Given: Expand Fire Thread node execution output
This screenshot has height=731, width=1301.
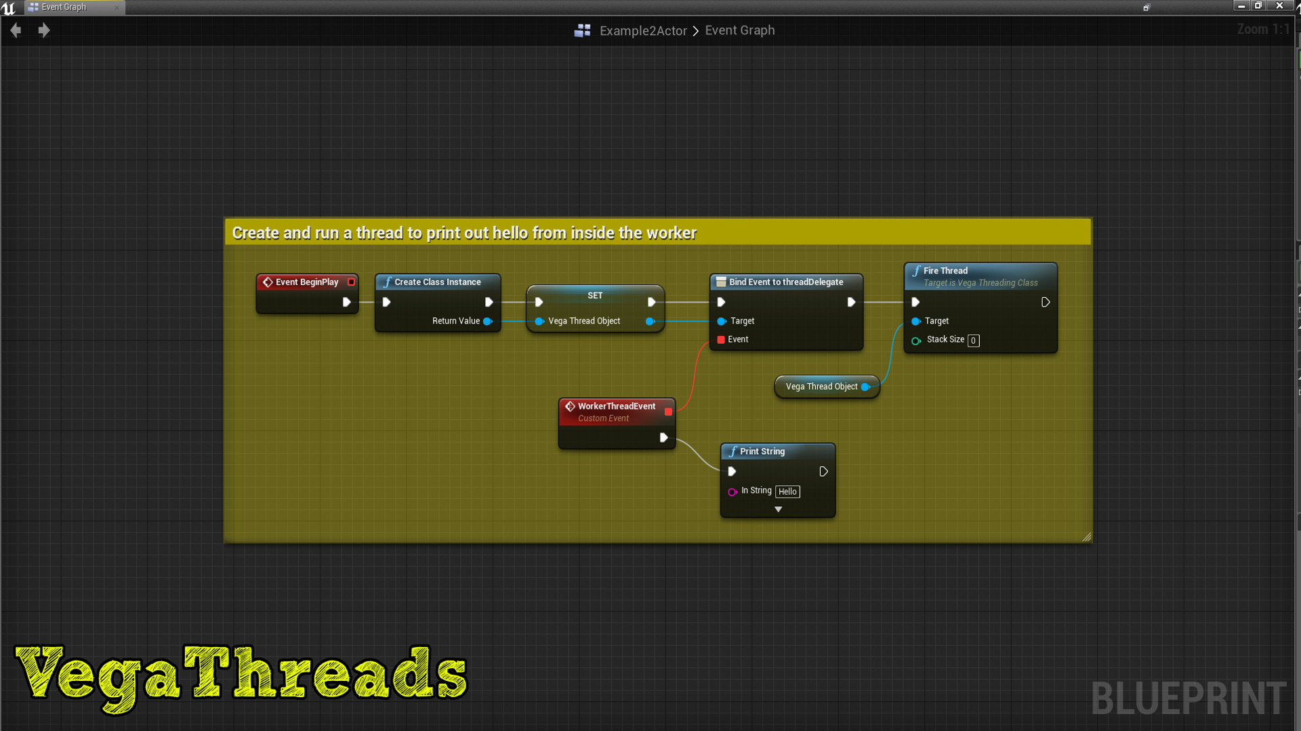Looking at the screenshot, I should (x=1046, y=302).
